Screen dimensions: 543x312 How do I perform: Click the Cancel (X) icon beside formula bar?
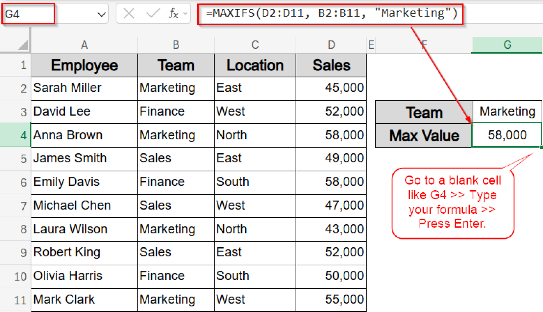click(x=129, y=13)
